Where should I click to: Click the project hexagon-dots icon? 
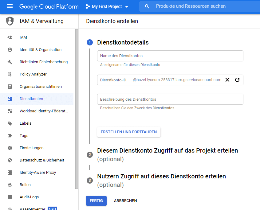click(88, 6)
